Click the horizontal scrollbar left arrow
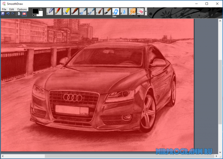 pyautogui.click(x=3, y=156)
